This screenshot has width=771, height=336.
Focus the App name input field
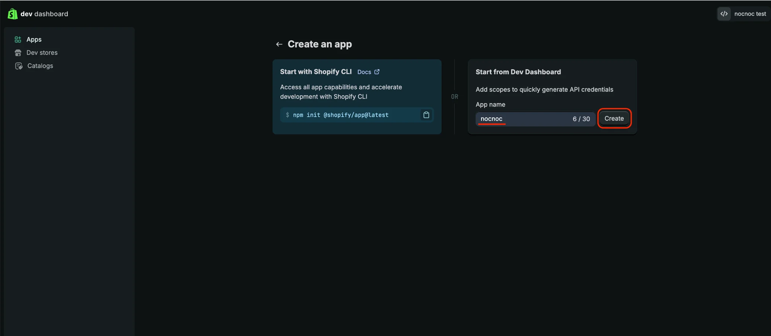(x=535, y=119)
